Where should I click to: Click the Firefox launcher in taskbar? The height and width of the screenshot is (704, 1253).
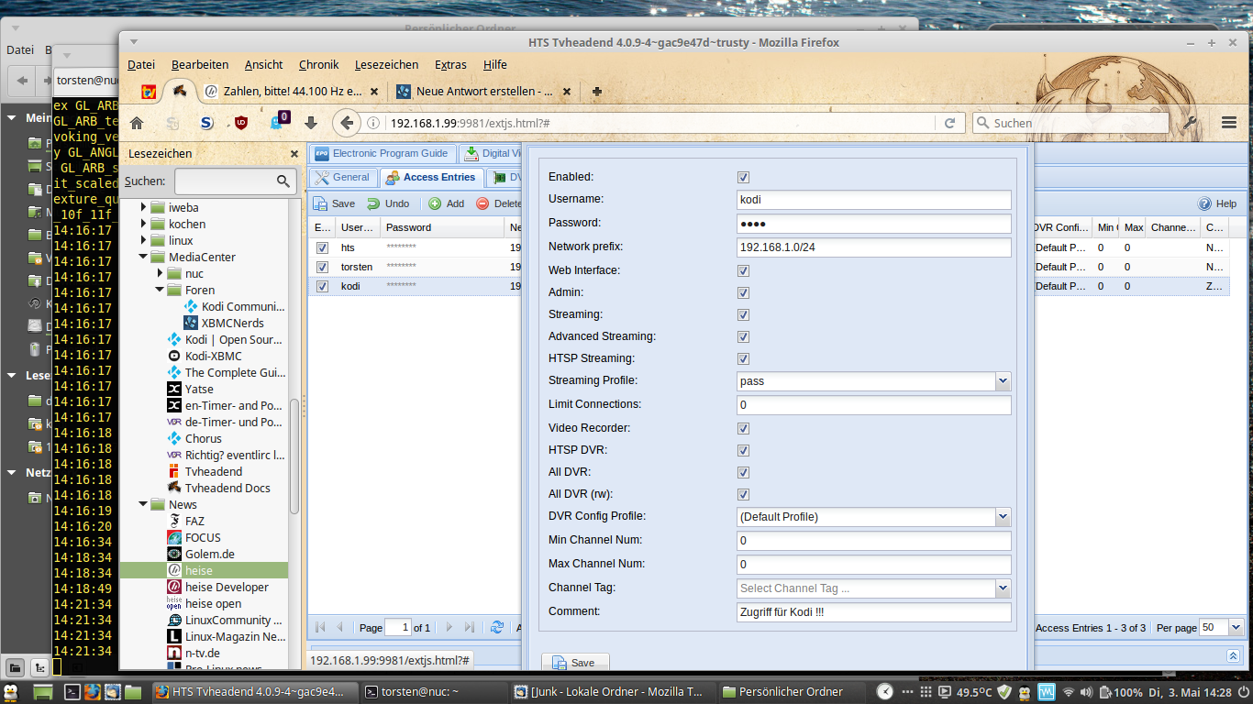tap(92, 692)
